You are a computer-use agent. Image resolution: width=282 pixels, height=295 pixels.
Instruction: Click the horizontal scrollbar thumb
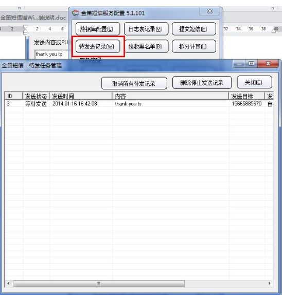pos(99,283)
